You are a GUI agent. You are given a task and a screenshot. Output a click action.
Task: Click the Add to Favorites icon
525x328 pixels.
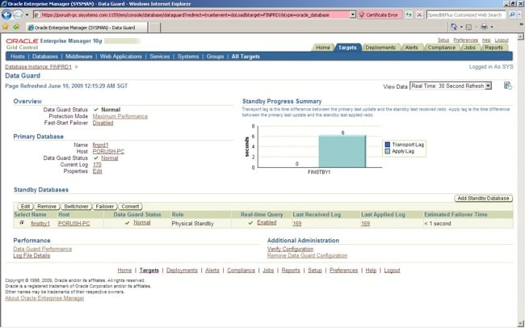pos(16,27)
